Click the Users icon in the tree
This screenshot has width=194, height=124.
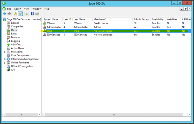coord(8,30)
